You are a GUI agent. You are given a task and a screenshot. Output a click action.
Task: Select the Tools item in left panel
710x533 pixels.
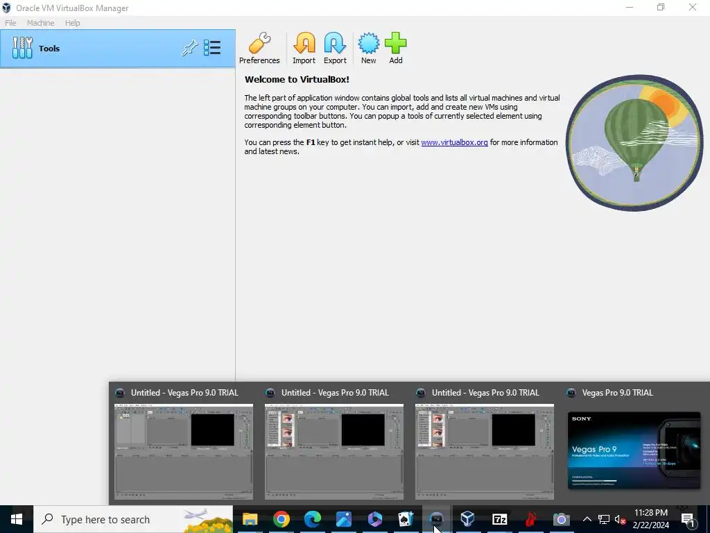[118, 49]
